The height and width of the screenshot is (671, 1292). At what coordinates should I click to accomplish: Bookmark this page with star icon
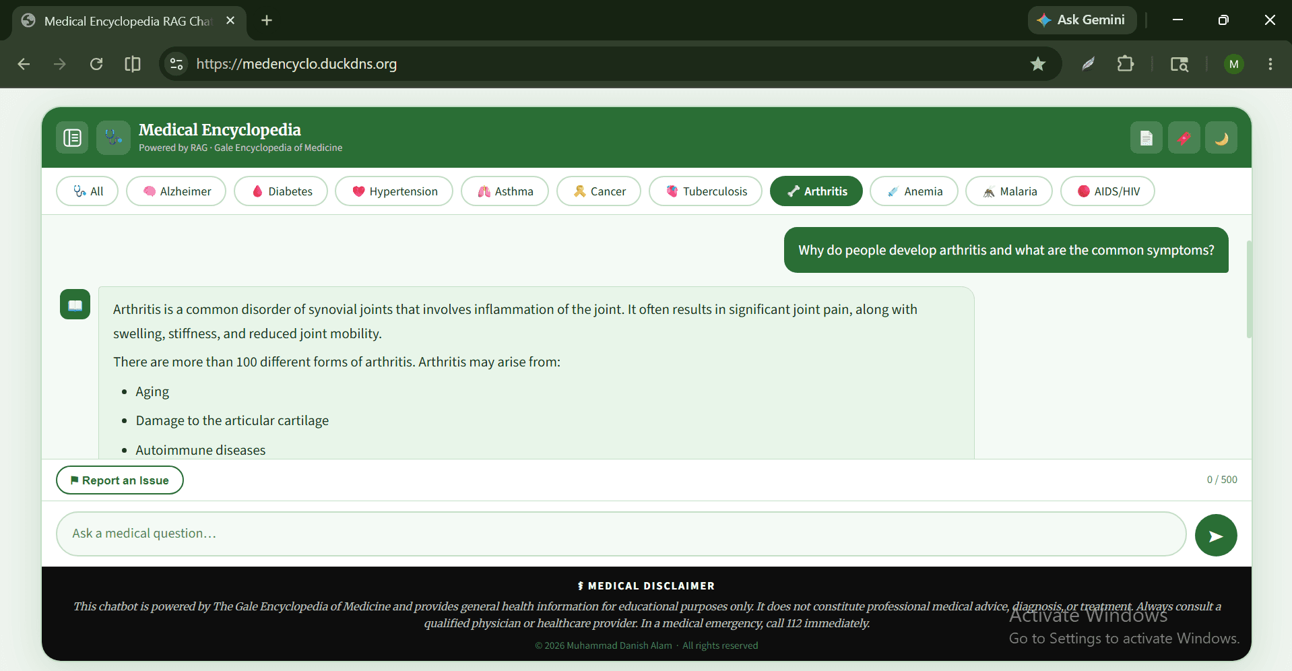click(1038, 64)
